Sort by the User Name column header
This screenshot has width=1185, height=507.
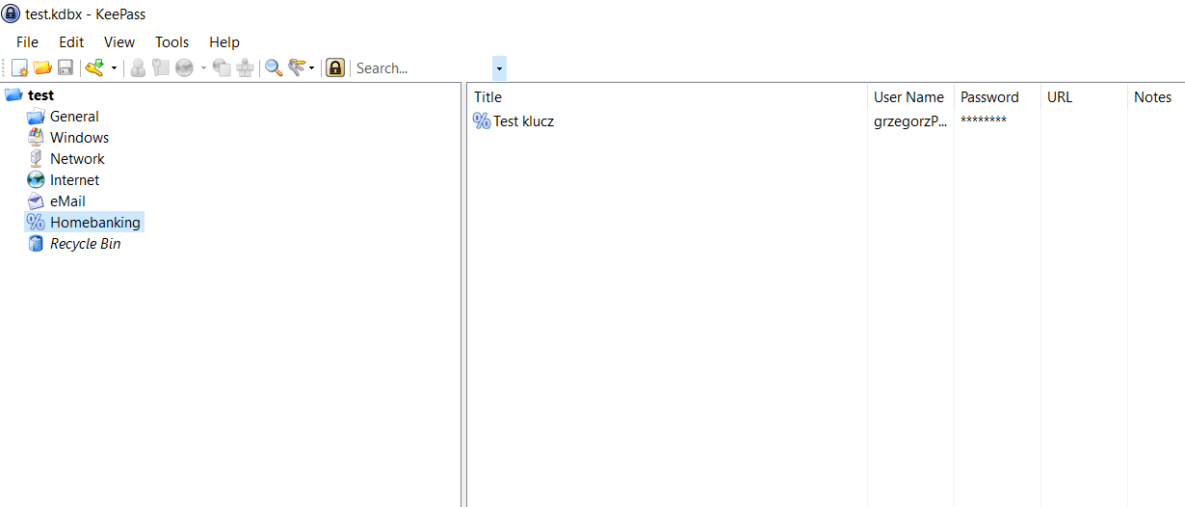coord(909,97)
